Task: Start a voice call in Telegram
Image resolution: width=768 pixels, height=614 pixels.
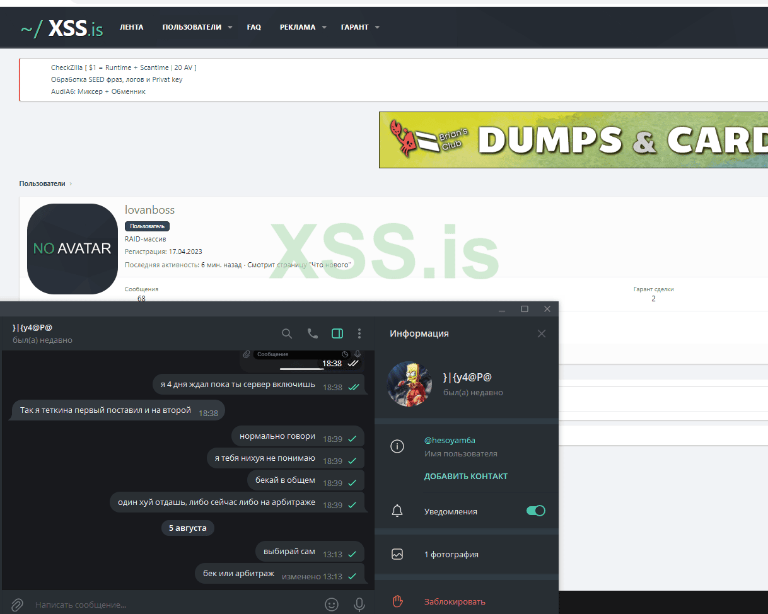Action: coord(313,333)
